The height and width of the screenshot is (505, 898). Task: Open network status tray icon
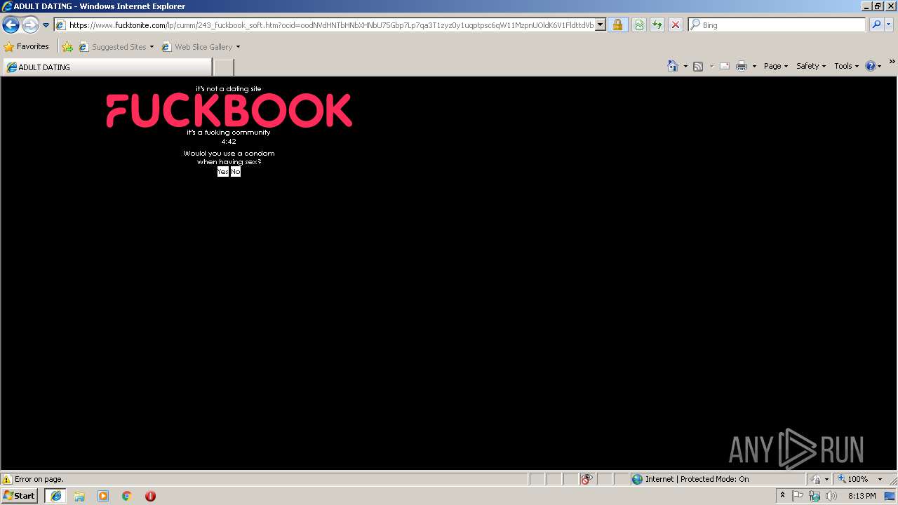pyautogui.click(x=815, y=496)
